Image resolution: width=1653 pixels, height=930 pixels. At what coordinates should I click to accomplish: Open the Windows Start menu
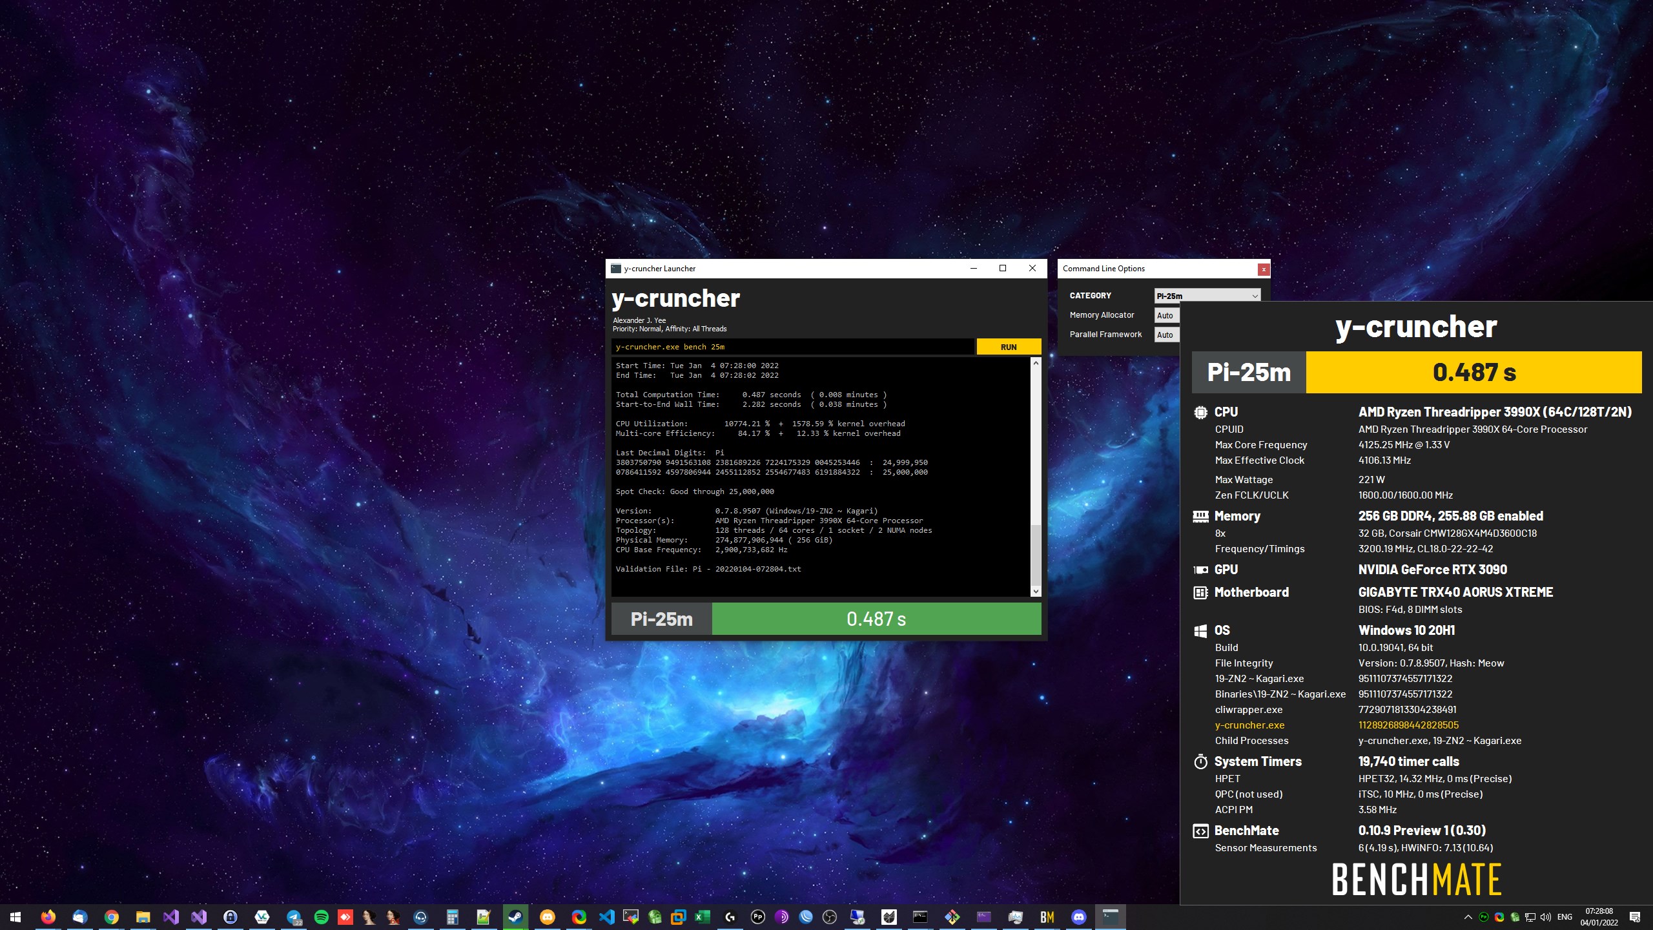pos(15,917)
